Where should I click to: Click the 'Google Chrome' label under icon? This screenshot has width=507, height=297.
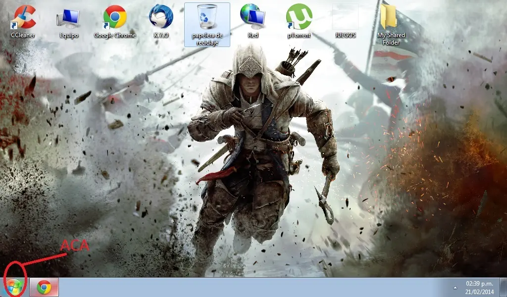click(114, 36)
